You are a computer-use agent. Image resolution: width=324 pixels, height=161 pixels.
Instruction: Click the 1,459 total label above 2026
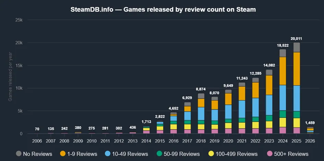click(310, 123)
